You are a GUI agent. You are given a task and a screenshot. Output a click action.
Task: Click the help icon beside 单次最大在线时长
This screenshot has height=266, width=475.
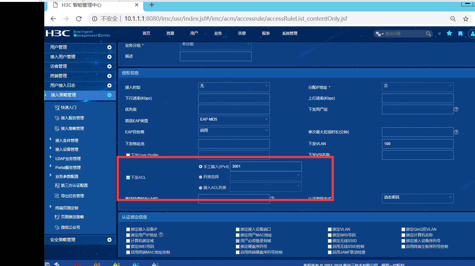click(x=456, y=132)
